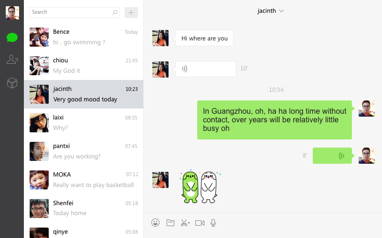Expand the screenshot options arrow beside the scissors
Image resolution: width=382 pixels, height=238 pixels.
(189, 223)
